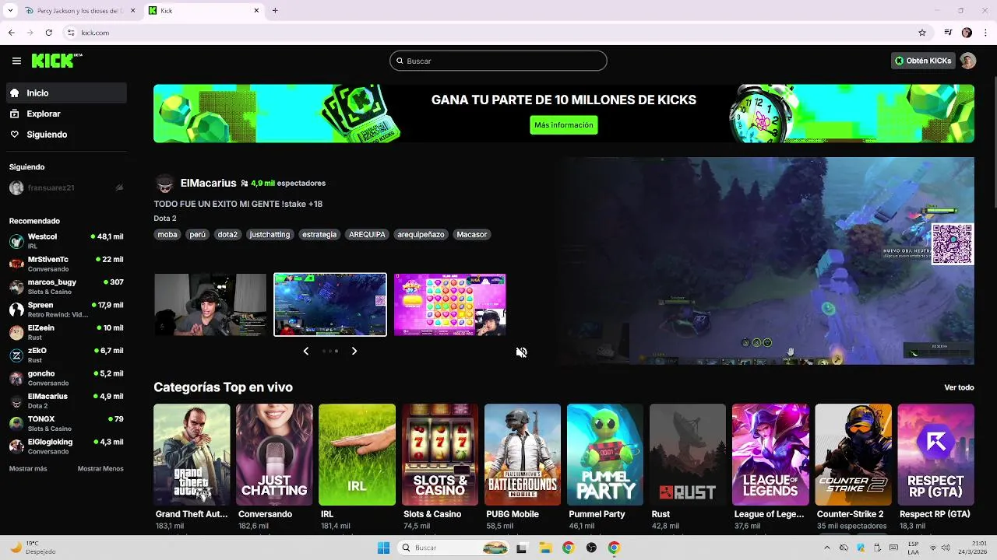Open goncho channel in Recomendado
997x560 pixels.
click(x=66, y=378)
